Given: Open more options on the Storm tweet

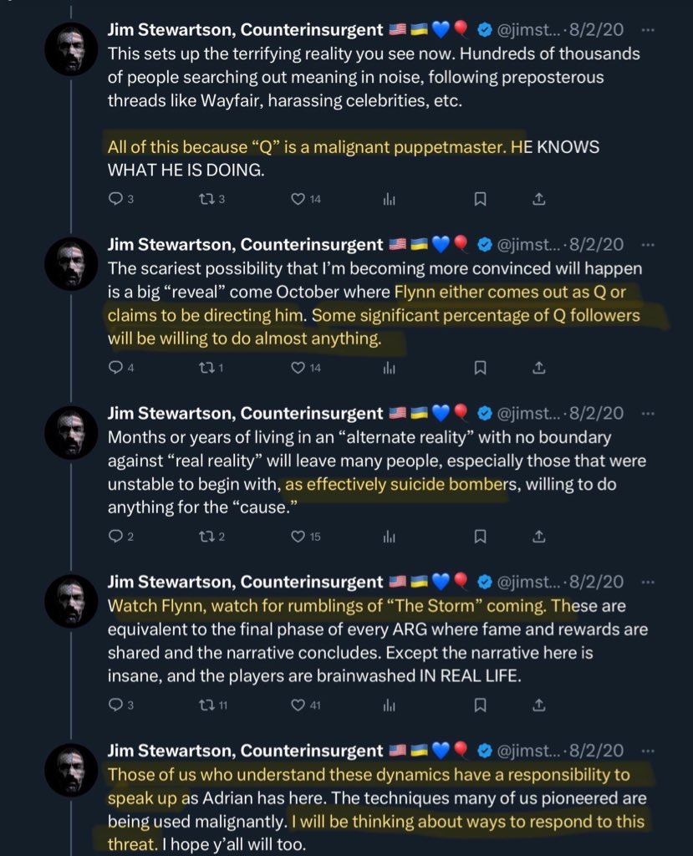Looking at the screenshot, I should coord(648,582).
